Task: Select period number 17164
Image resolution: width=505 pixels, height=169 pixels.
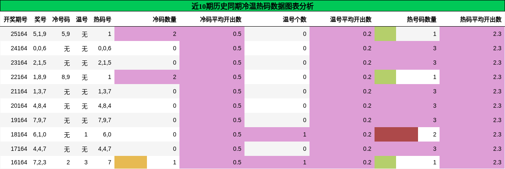Action: point(19,149)
